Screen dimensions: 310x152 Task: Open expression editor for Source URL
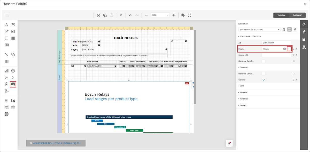(x=297, y=55)
